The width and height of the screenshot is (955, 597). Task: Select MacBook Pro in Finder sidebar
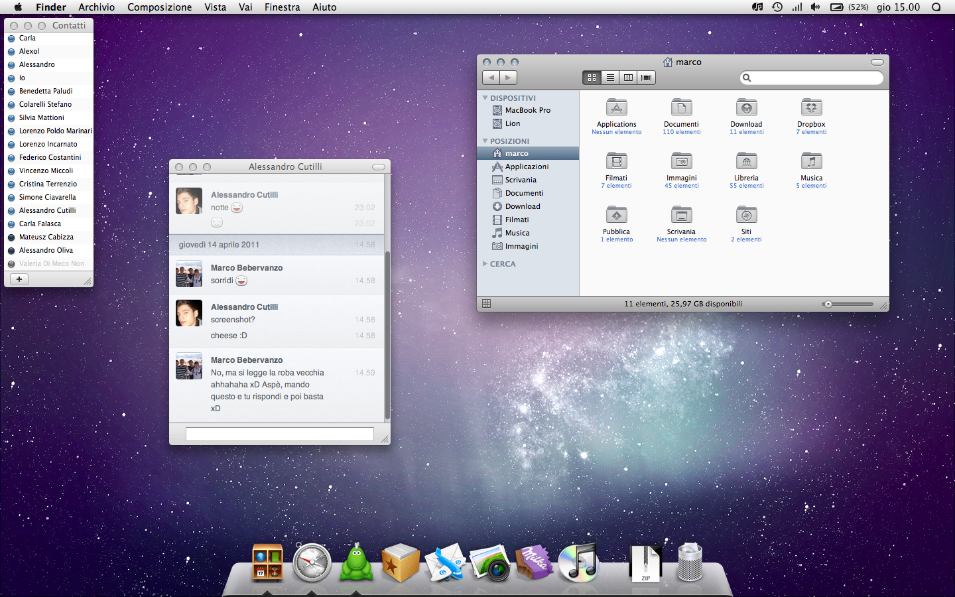pos(528,110)
